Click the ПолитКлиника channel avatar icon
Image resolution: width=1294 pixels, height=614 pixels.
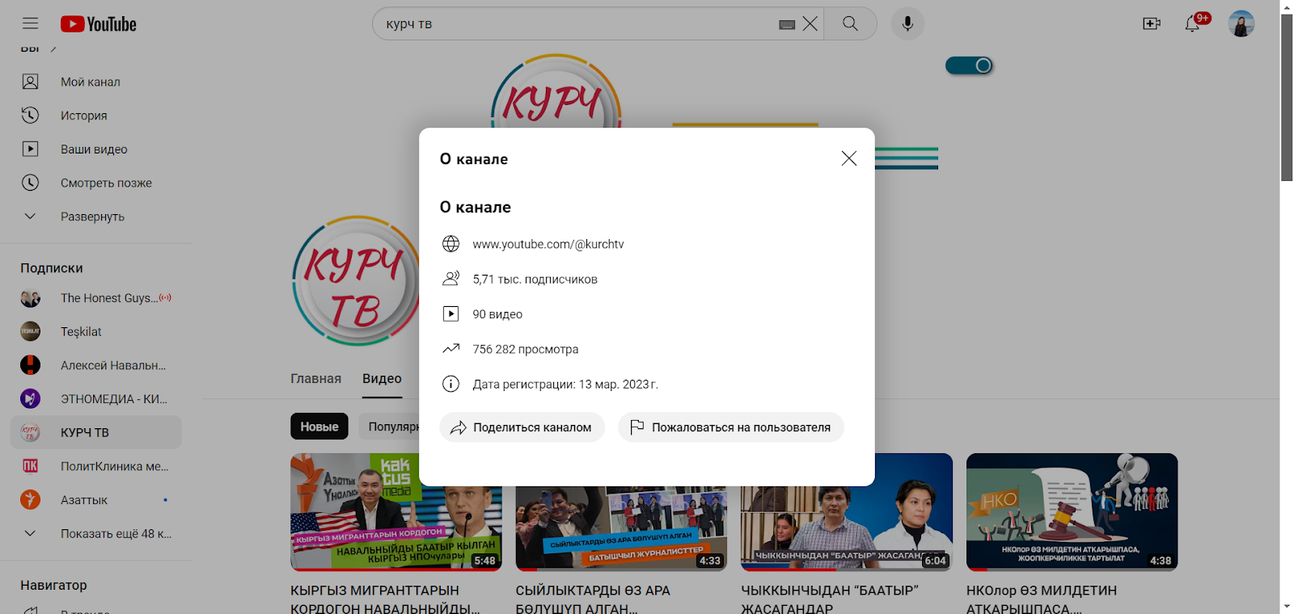30,466
